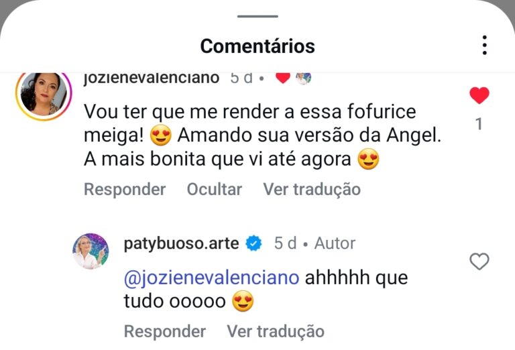
Task: Open the jozienevalenciano username link
Action: coord(152,78)
